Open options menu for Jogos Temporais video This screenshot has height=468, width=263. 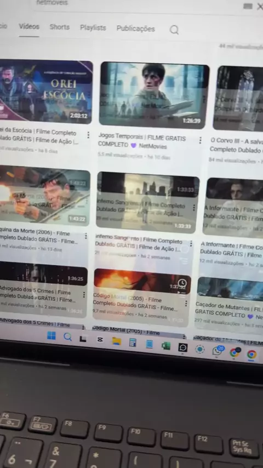[x=201, y=140]
